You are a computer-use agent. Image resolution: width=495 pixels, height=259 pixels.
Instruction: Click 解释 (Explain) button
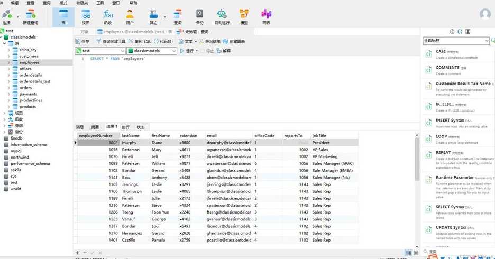224,51
